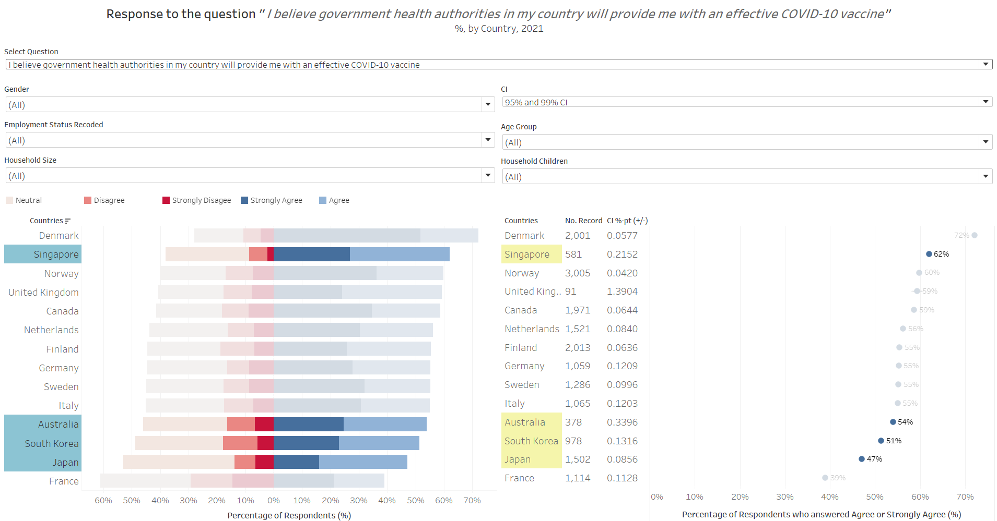Click the Strongly Agree legend color square
This screenshot has width=997, height=521.
click(244, 200)
